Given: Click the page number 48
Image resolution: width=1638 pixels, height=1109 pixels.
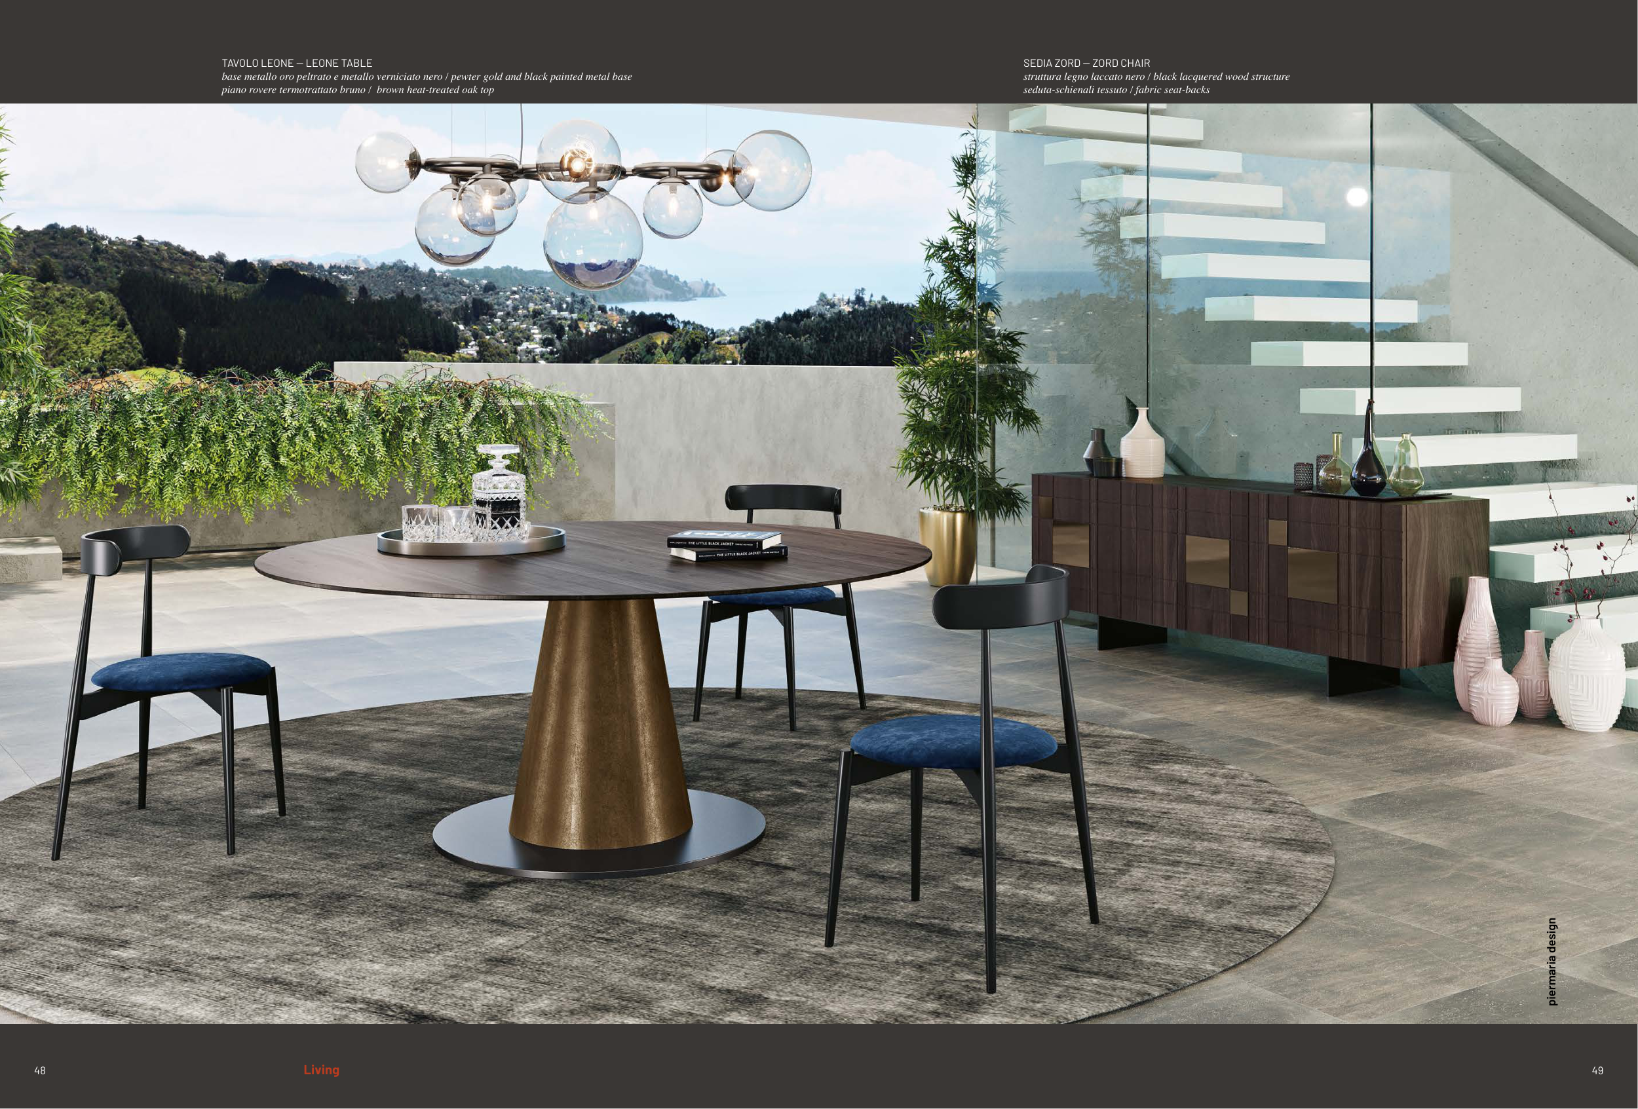Looking at the screenshot, I should (x=39, y=1070).
